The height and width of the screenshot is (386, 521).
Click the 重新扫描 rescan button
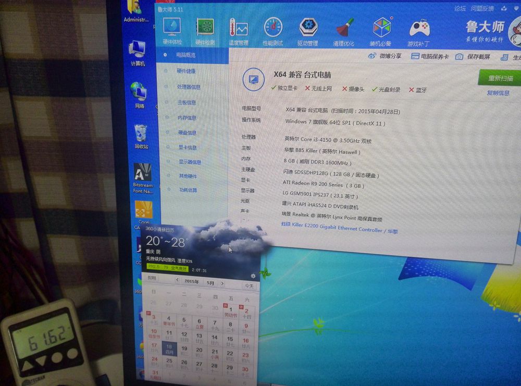click(500, 78)
